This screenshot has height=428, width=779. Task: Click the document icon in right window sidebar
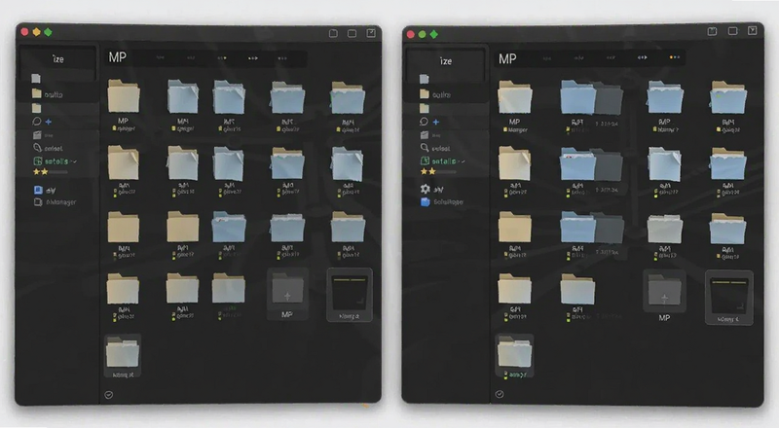(424, 79)
